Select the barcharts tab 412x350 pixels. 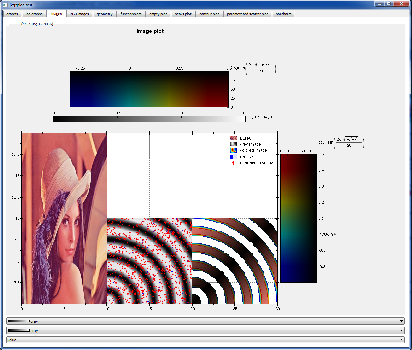click(x=284, y=14)
